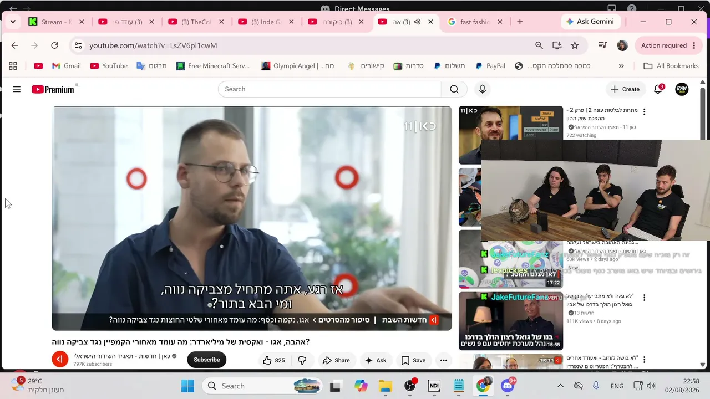This screenshot has width=710, height=399.
Task: Open the Chrome profile avatar
Action: (x=622, y=45)
